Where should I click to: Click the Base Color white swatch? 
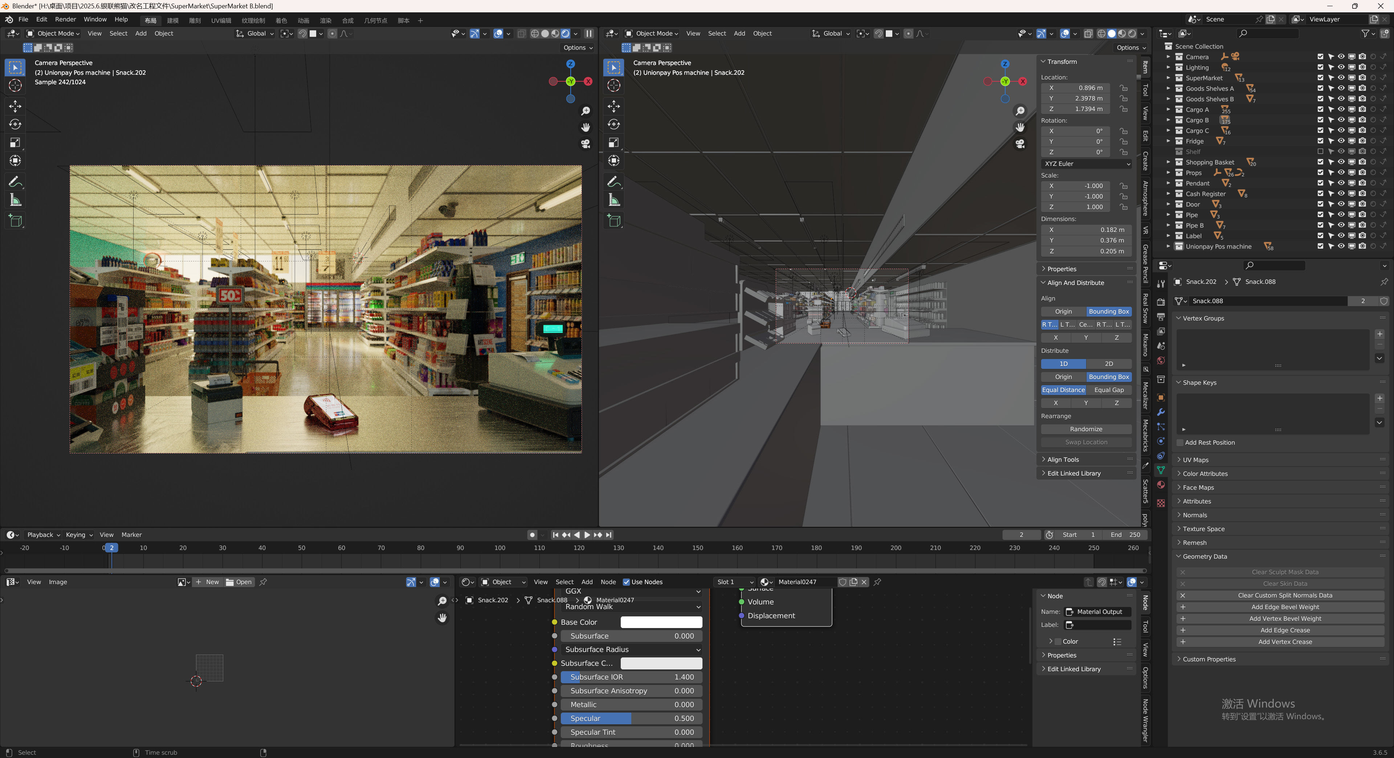661,623
